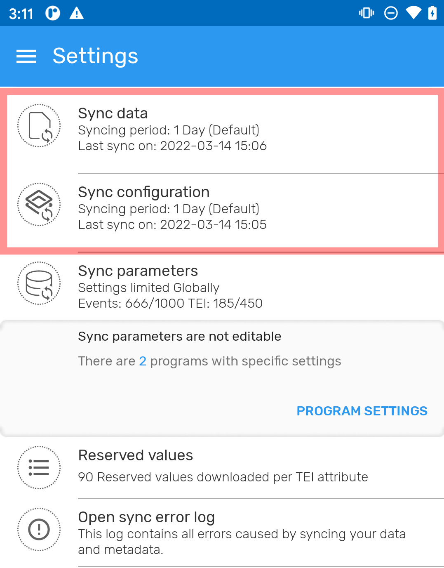Tap the Reserved values list icon
This screenshot has width=444, height=568.
tap(39, 468)
